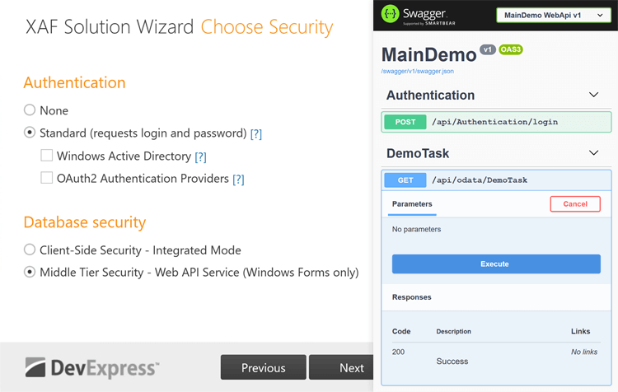This screenshot has width=618, height=392.
Task: Expand the POST /api/Authentication/login endpoint
Action: pos(496,122)
